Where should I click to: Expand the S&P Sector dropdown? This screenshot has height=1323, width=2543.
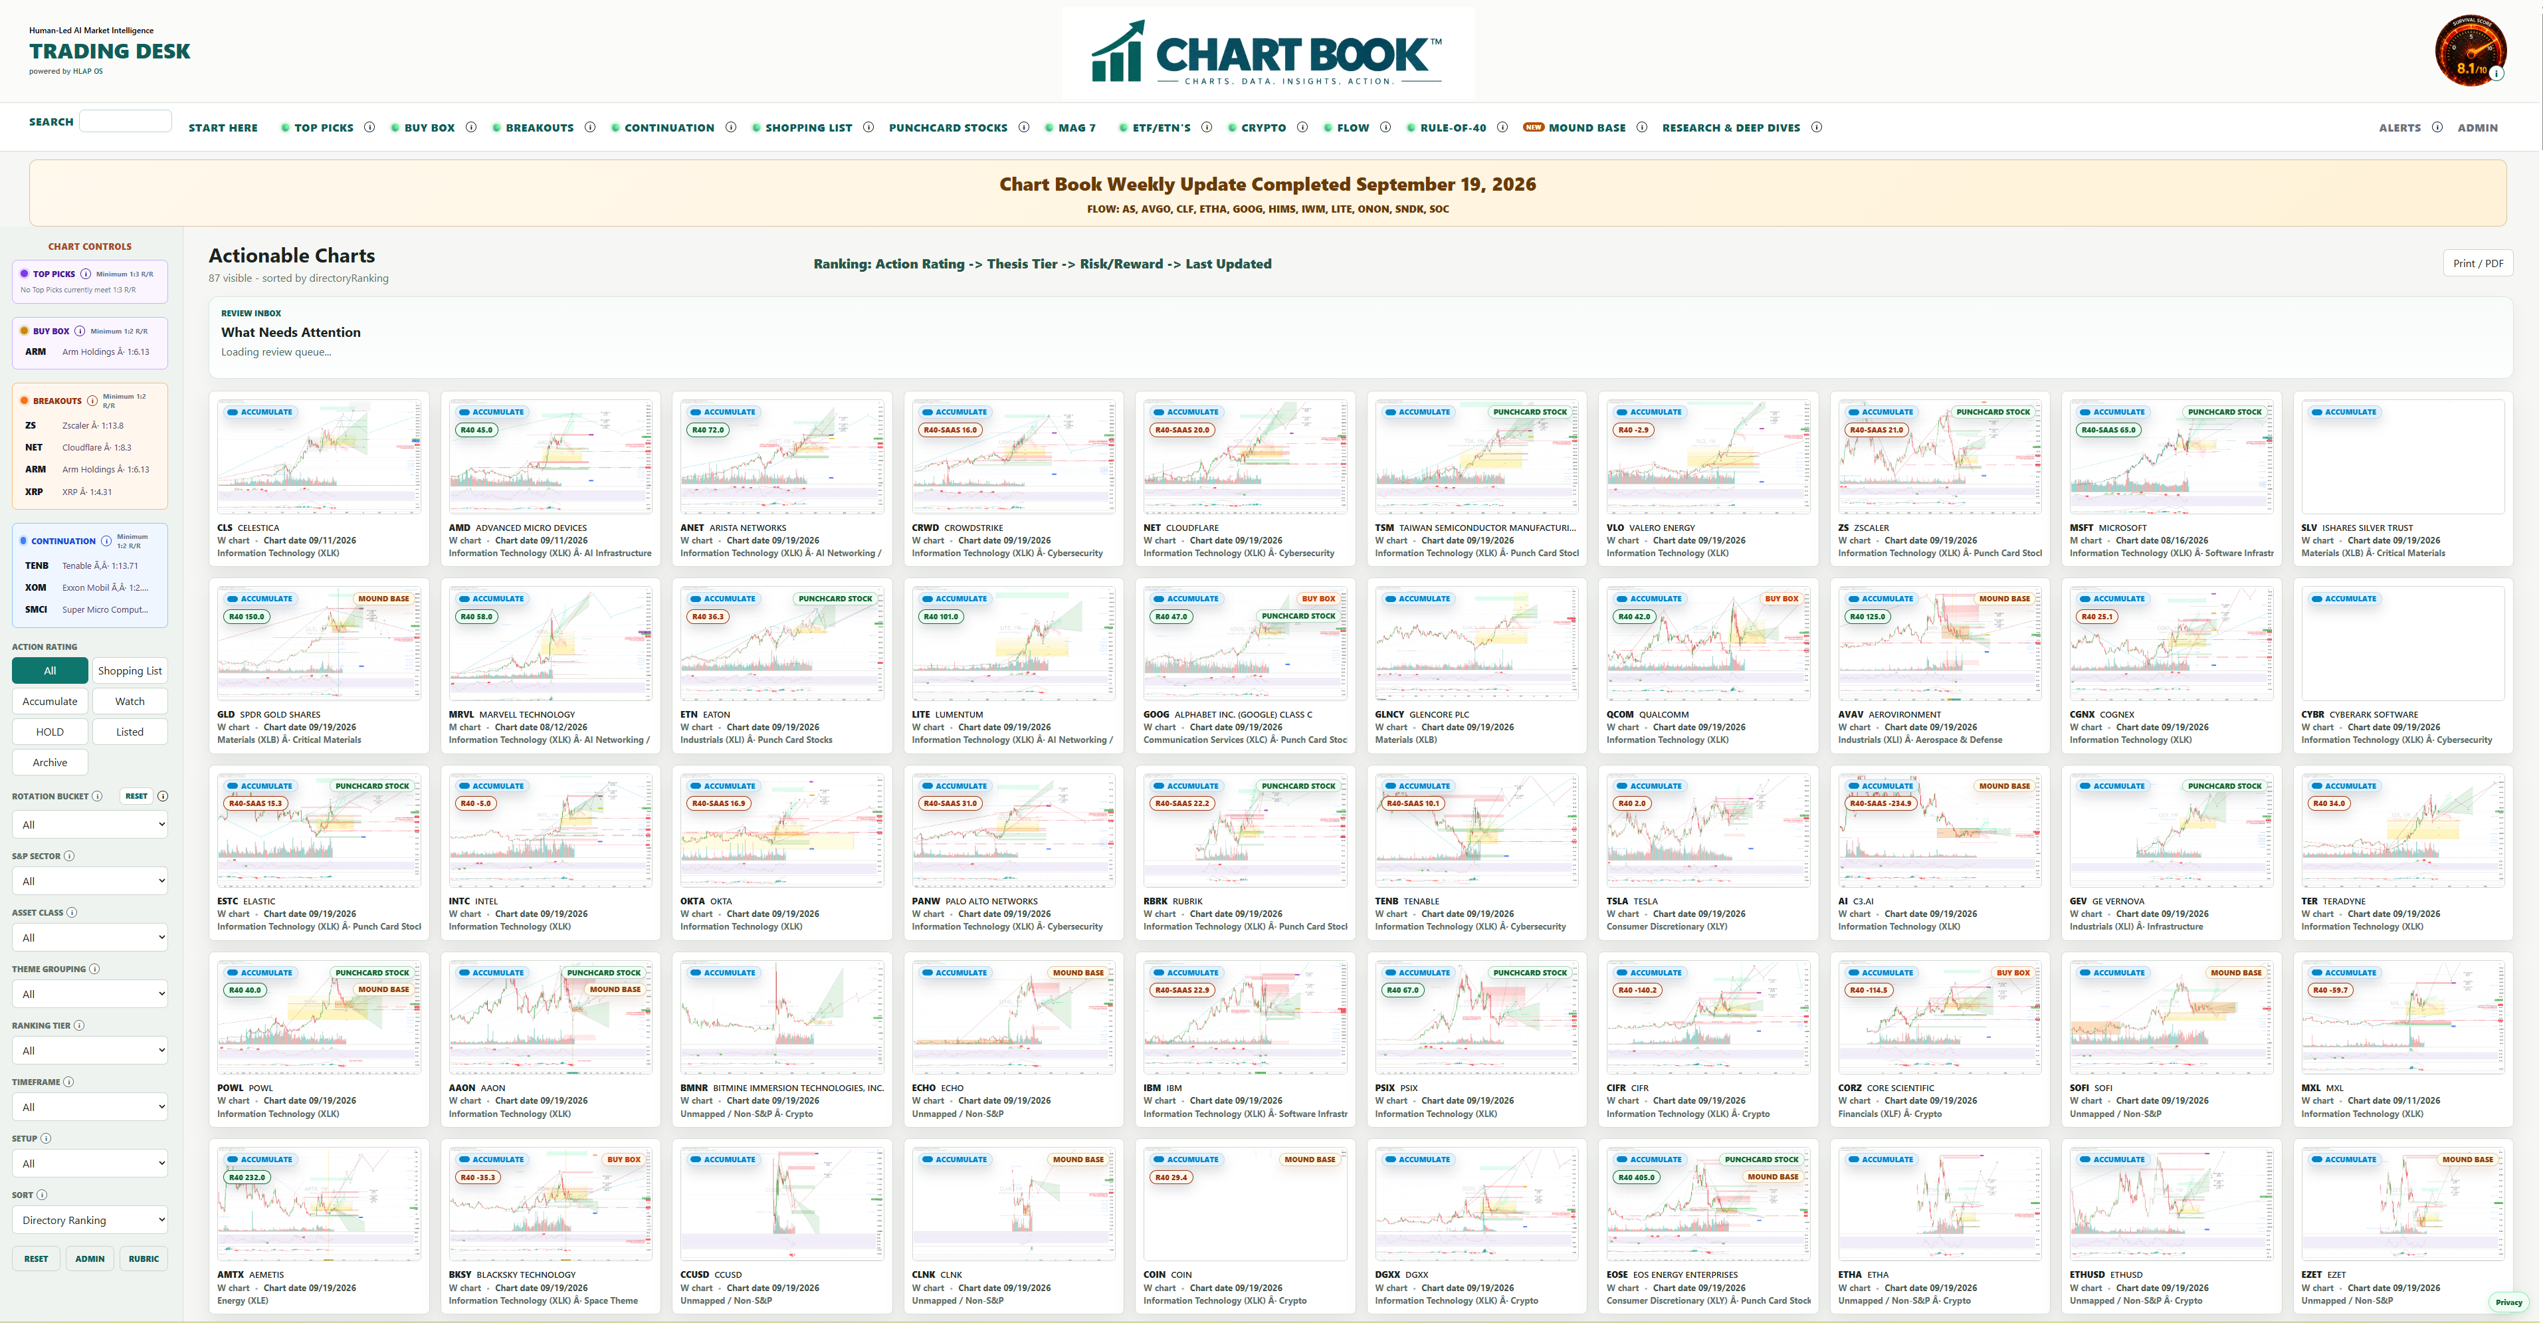pyautogui.click(x=90, y=882)
